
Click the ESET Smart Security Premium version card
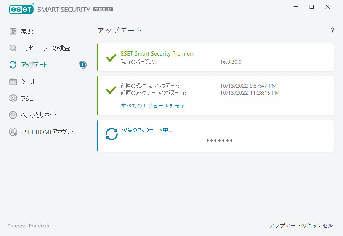tap(215, 57)
